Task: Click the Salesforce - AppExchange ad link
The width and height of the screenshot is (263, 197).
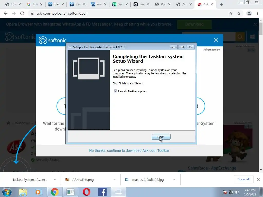Action: pyautogui.click(x=212, y=168)
